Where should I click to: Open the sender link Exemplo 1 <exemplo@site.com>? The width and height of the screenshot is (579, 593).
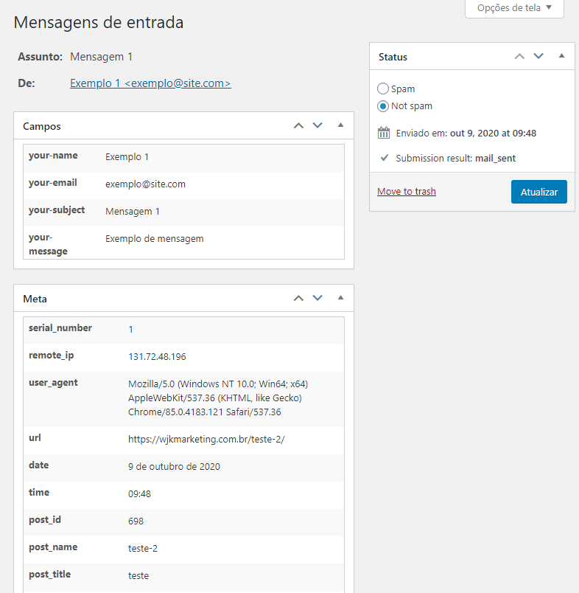click(x=150, y=83)
